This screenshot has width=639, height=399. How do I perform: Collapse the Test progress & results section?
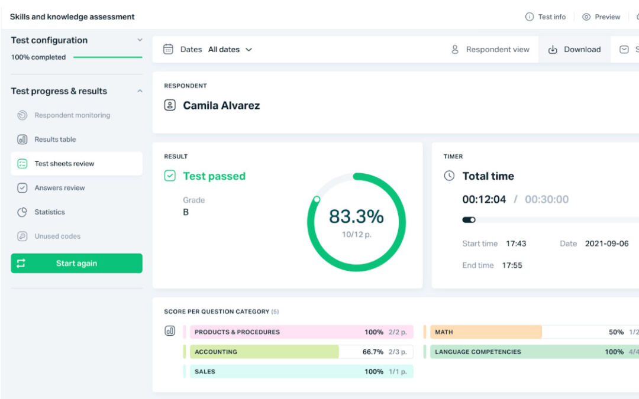tap(140, 91)
